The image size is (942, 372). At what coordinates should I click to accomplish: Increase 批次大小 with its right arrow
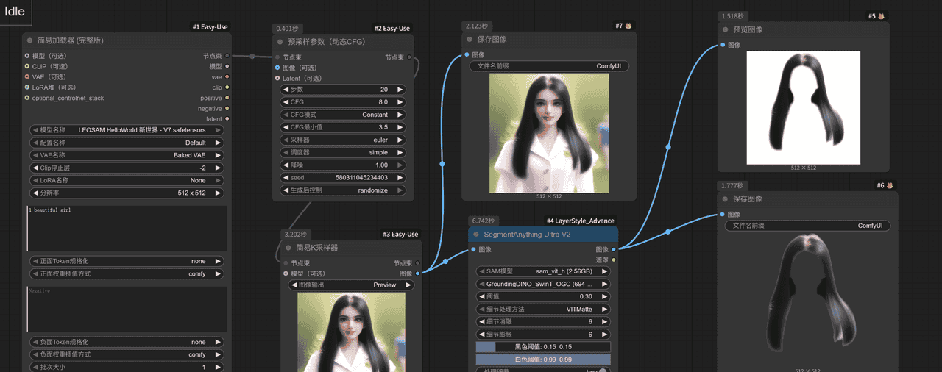[218, 367]
